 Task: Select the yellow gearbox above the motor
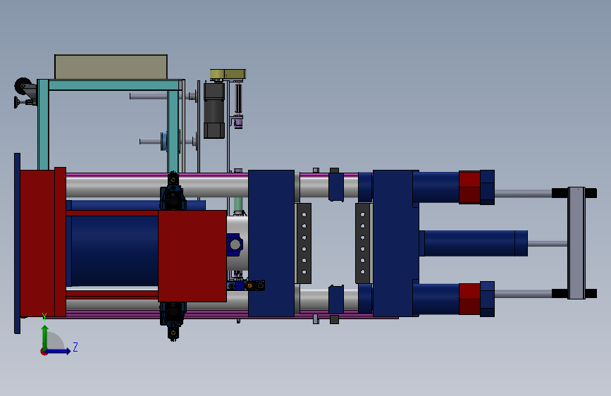point(228,74)
